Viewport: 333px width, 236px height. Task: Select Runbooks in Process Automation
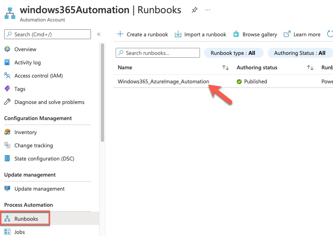pyautogui.click(x=26, y=219)
